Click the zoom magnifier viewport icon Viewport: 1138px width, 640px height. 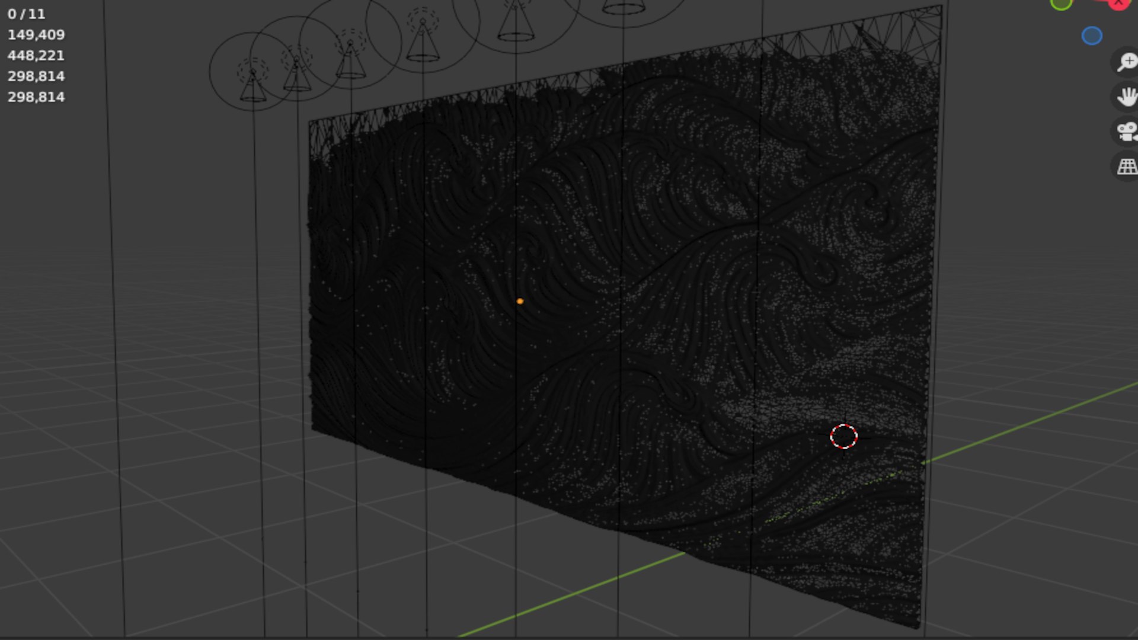click(1126, 62)
